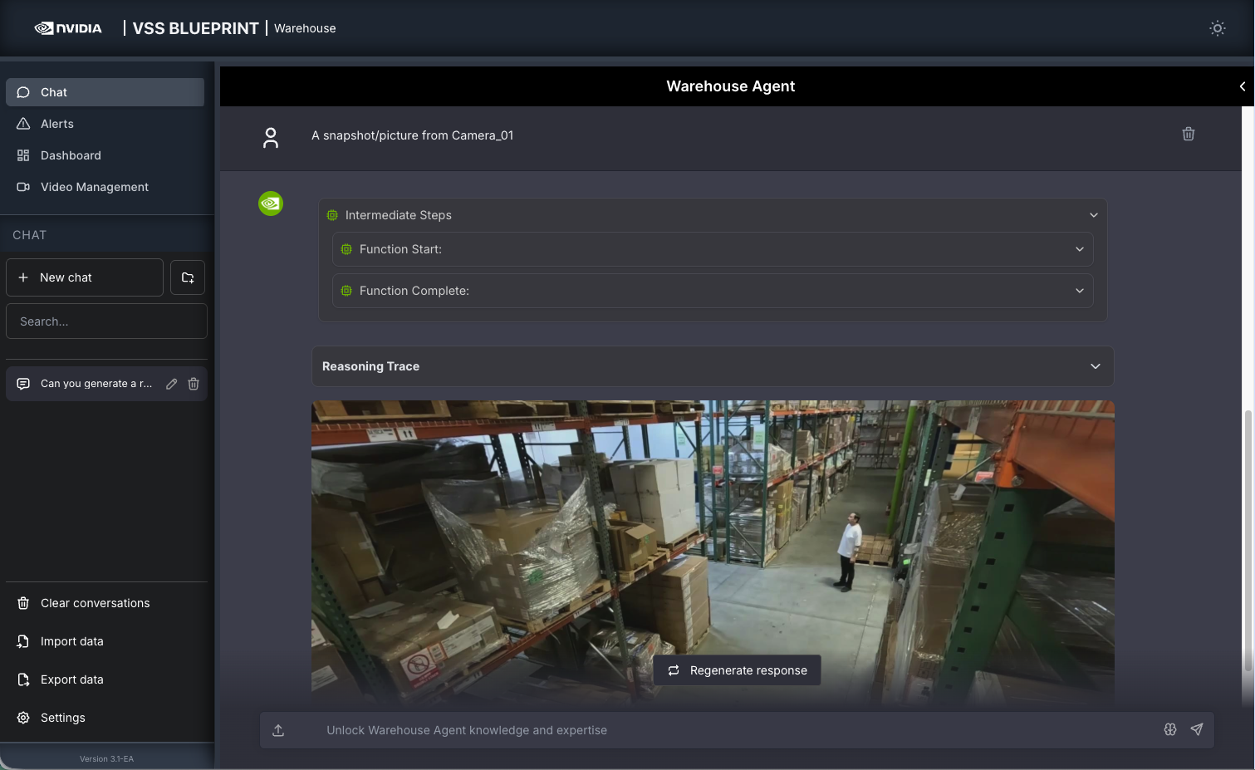Go to the Dashboard view

[x=71, y=155]
